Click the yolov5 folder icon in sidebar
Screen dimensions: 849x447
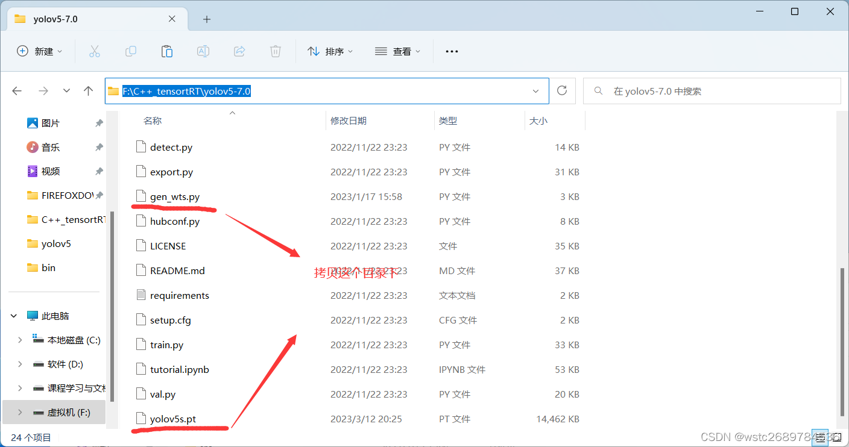tap(33, 243)
